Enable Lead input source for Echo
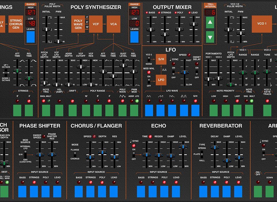 [x=176, y=191]
